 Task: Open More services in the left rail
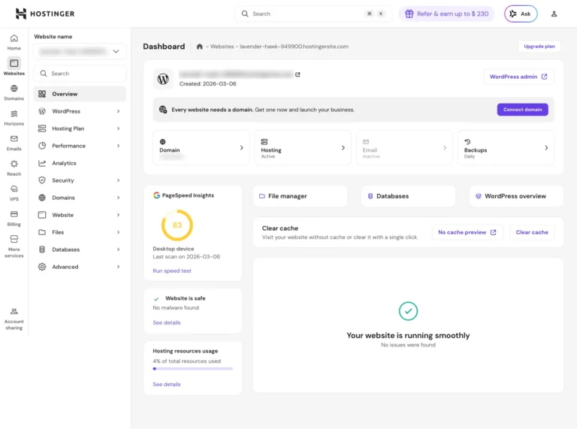(14, 246)
